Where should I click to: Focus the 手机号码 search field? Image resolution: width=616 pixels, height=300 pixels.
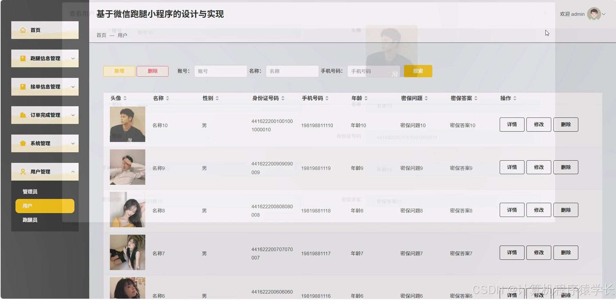click(x=373, y=71)
